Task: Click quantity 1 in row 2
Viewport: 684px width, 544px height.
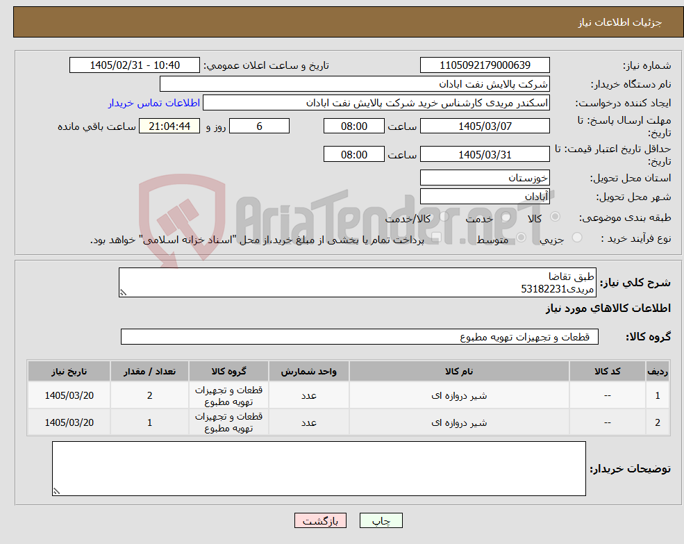Action: click(149, 422)
